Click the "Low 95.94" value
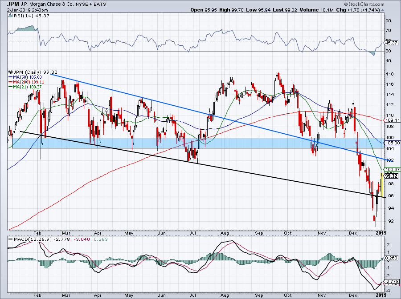This screenshot has height=299, width=401. (258, 10)
